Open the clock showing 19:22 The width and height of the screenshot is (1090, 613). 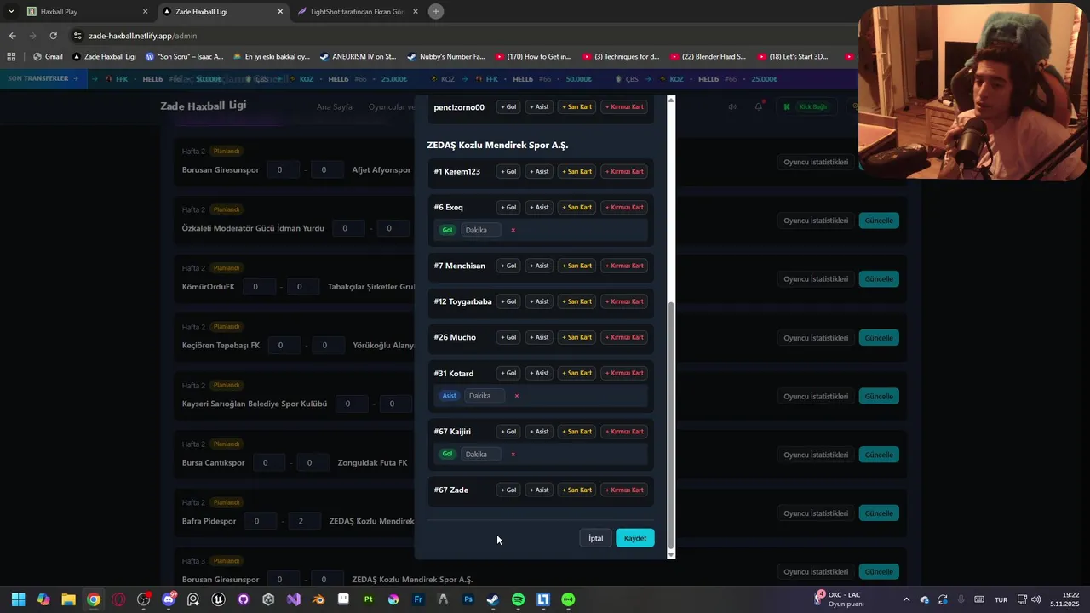tap(1066, 599)
